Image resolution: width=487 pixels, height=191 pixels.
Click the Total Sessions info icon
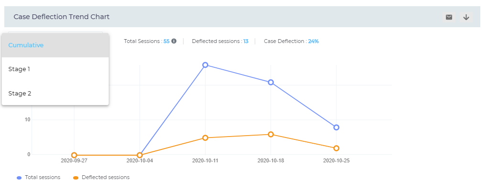174,41
